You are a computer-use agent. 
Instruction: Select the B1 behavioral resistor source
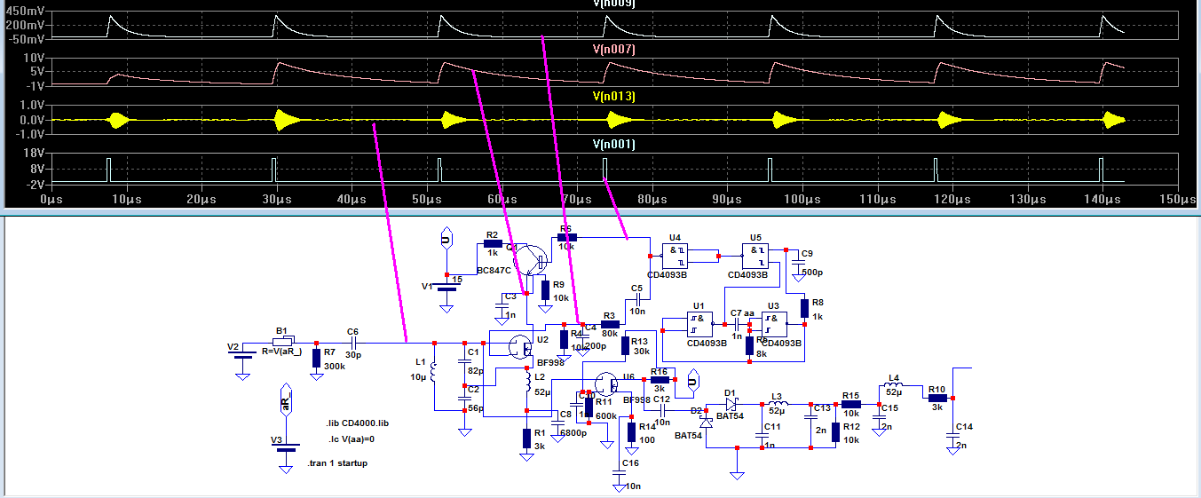(x=283, y=342)
